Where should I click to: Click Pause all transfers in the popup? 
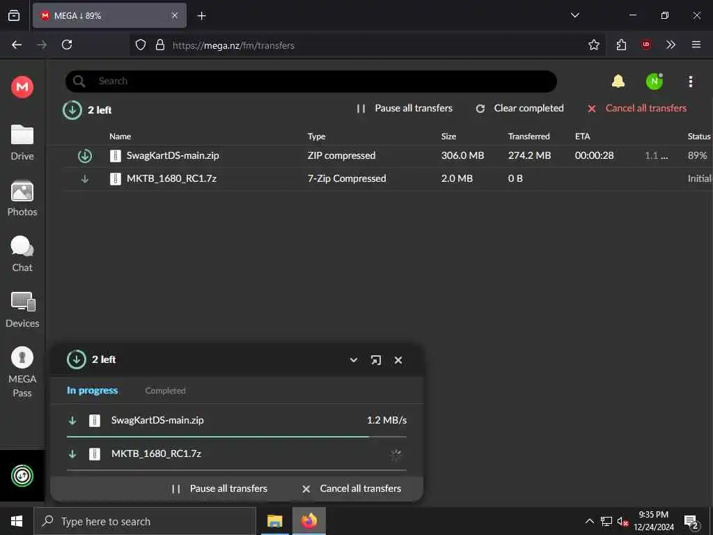click(219, 488)
